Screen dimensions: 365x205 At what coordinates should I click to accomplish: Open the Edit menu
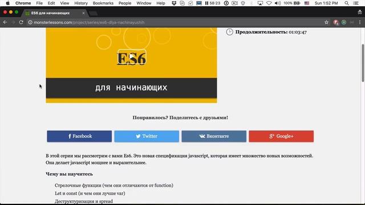pyautogui.click(x=51, y=3)
